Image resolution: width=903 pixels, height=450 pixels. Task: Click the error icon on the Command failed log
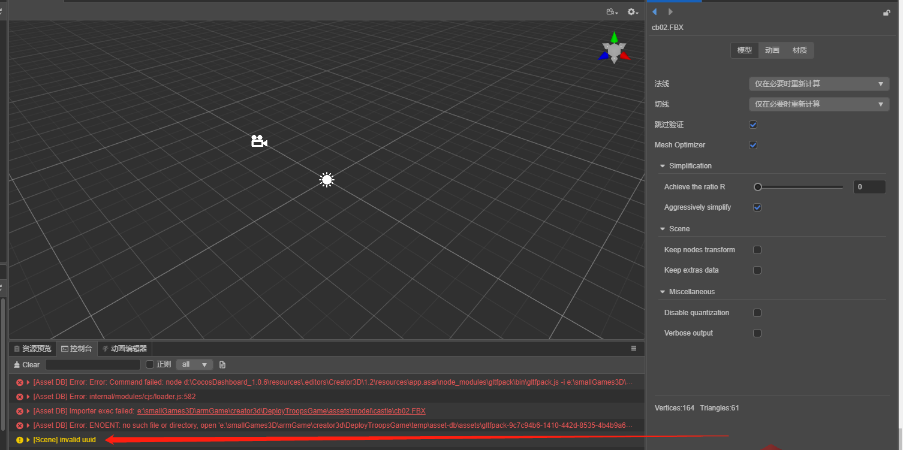[20, 382]
